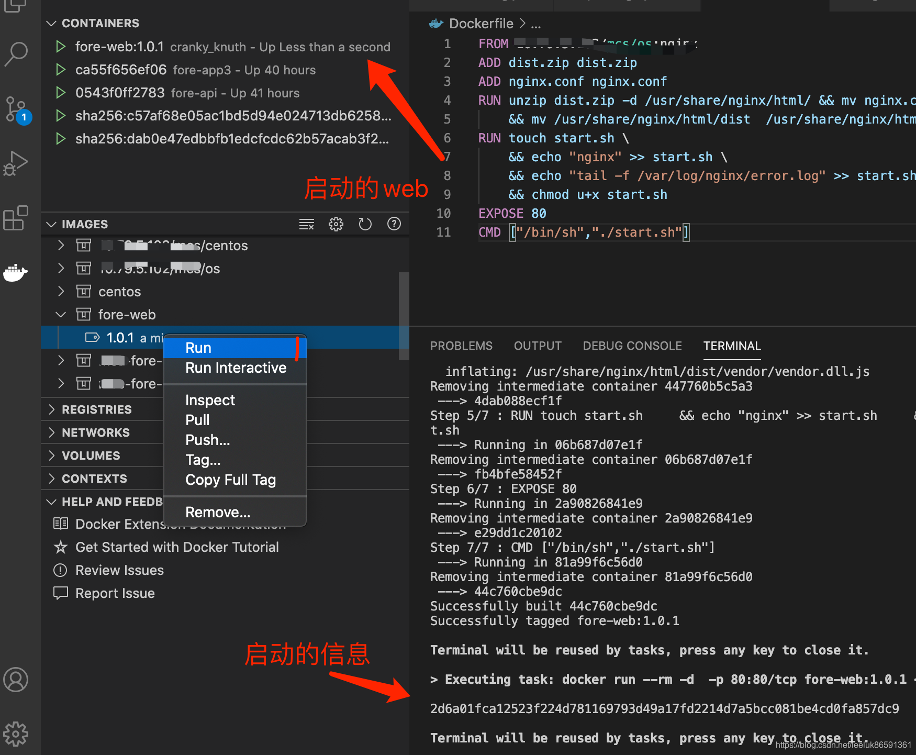The width and height of the screenshot is (916, 755).
Task: Expand the CONTEXTS section
Action: point(51,479)
